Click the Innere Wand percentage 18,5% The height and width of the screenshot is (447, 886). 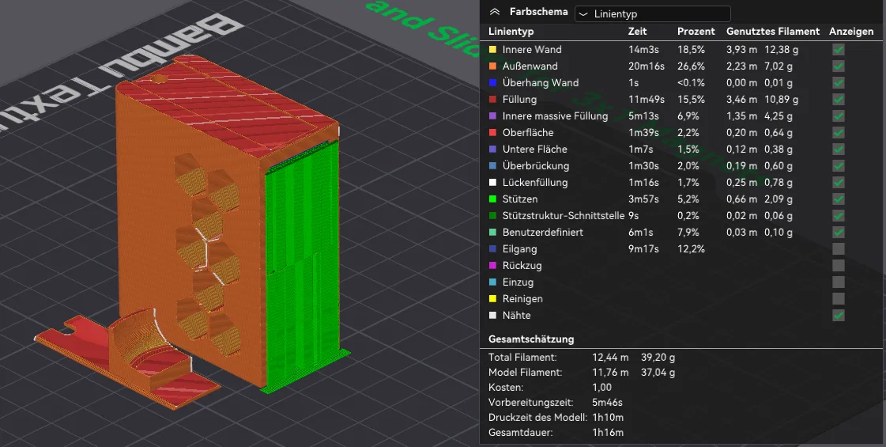pyautogui.click(x=691, y=50)
